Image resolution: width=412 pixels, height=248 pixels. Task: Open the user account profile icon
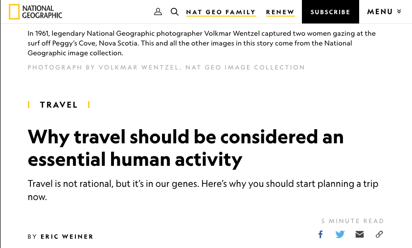[158, 12]
